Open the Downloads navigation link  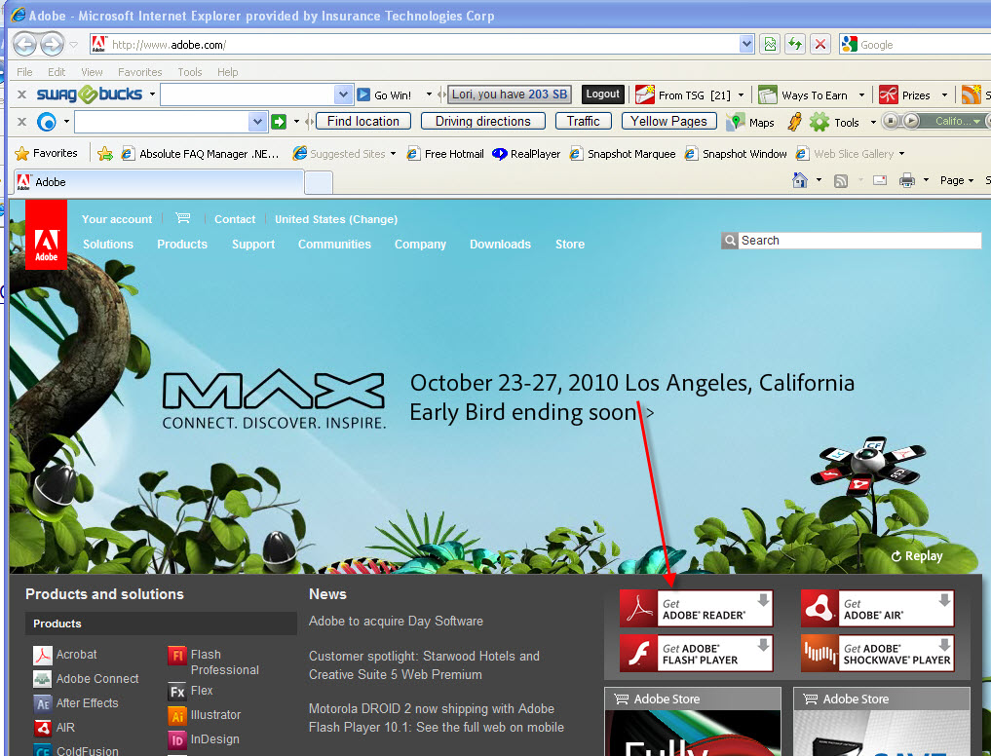(500, 244)
